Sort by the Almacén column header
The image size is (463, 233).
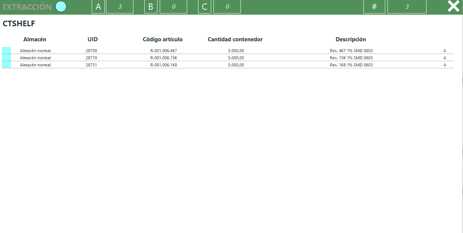click(x=35, y=39)
